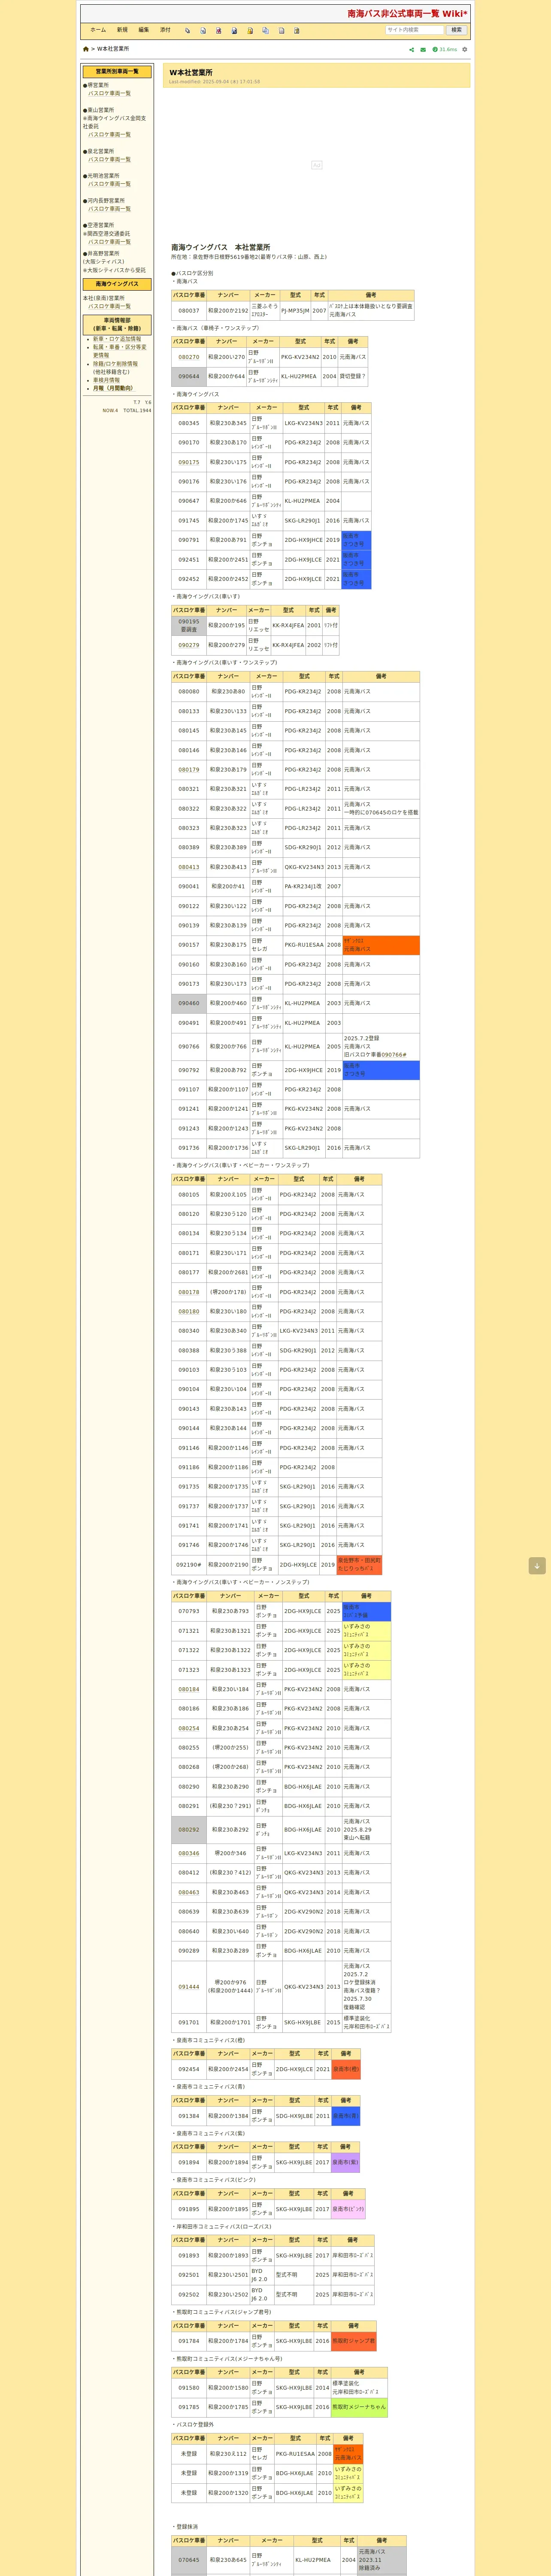Click vehicle number 092501 BYD row

pos(189,2275)
